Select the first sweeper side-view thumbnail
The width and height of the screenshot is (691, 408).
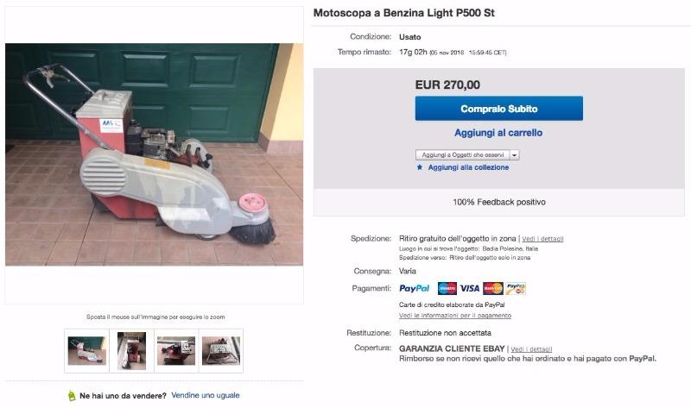[x=87, y=351]
